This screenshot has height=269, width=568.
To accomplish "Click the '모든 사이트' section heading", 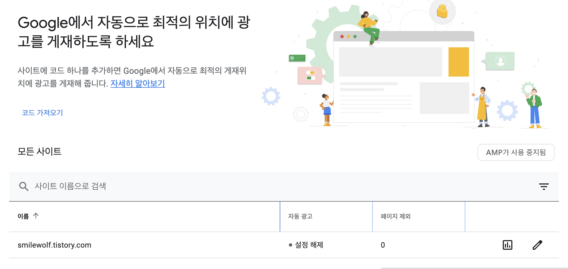I will [x=39, y=152].
